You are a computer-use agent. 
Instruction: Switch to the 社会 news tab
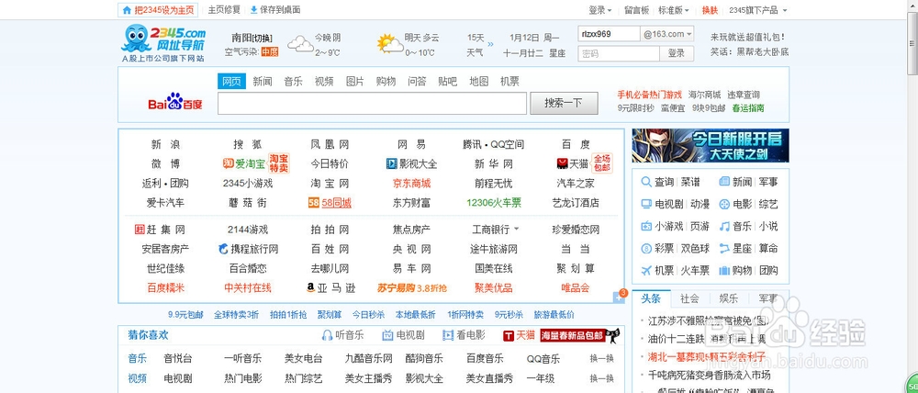[689, 298]
